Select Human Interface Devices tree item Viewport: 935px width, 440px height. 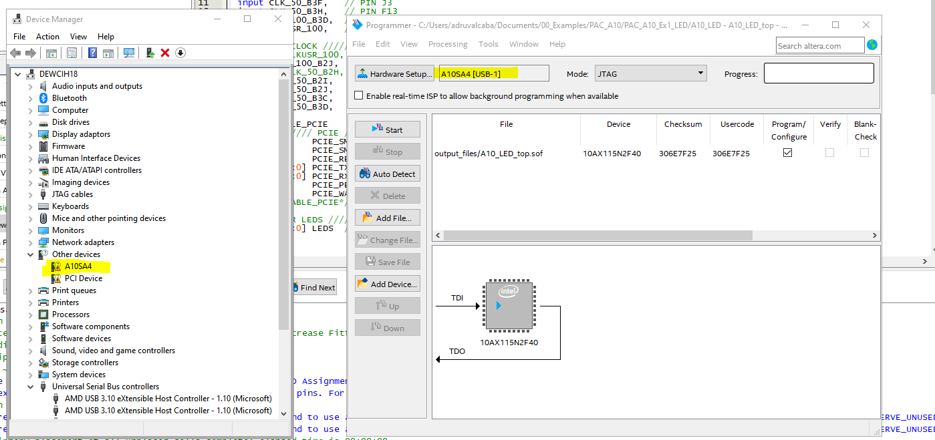coord(96,158)
